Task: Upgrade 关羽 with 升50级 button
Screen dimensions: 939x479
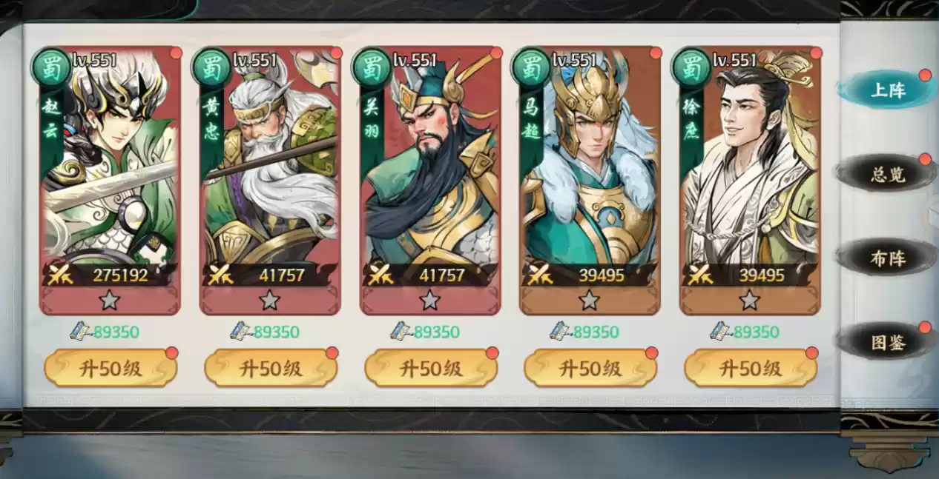Action: 431,368
